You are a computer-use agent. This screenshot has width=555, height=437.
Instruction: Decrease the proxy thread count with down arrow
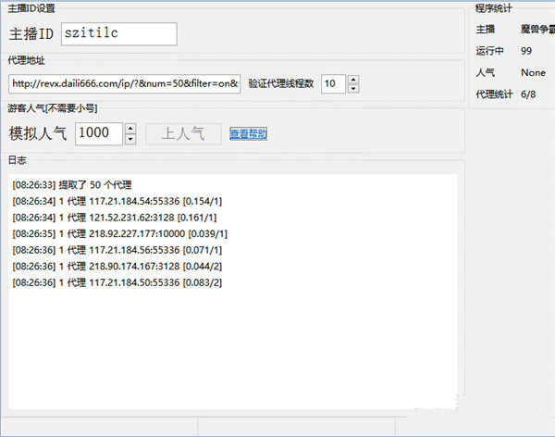click(353, 89)
